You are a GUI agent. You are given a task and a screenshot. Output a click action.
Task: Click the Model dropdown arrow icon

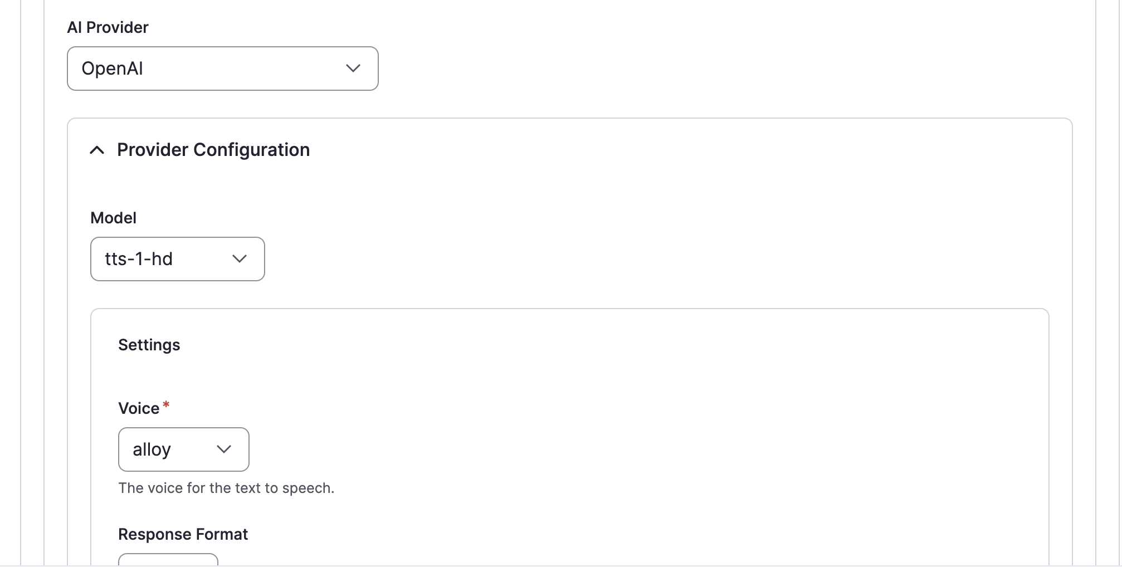click(240, 258)
